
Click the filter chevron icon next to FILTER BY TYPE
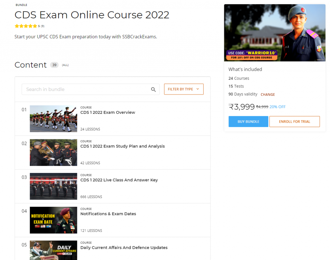click(x=198, y=89)
